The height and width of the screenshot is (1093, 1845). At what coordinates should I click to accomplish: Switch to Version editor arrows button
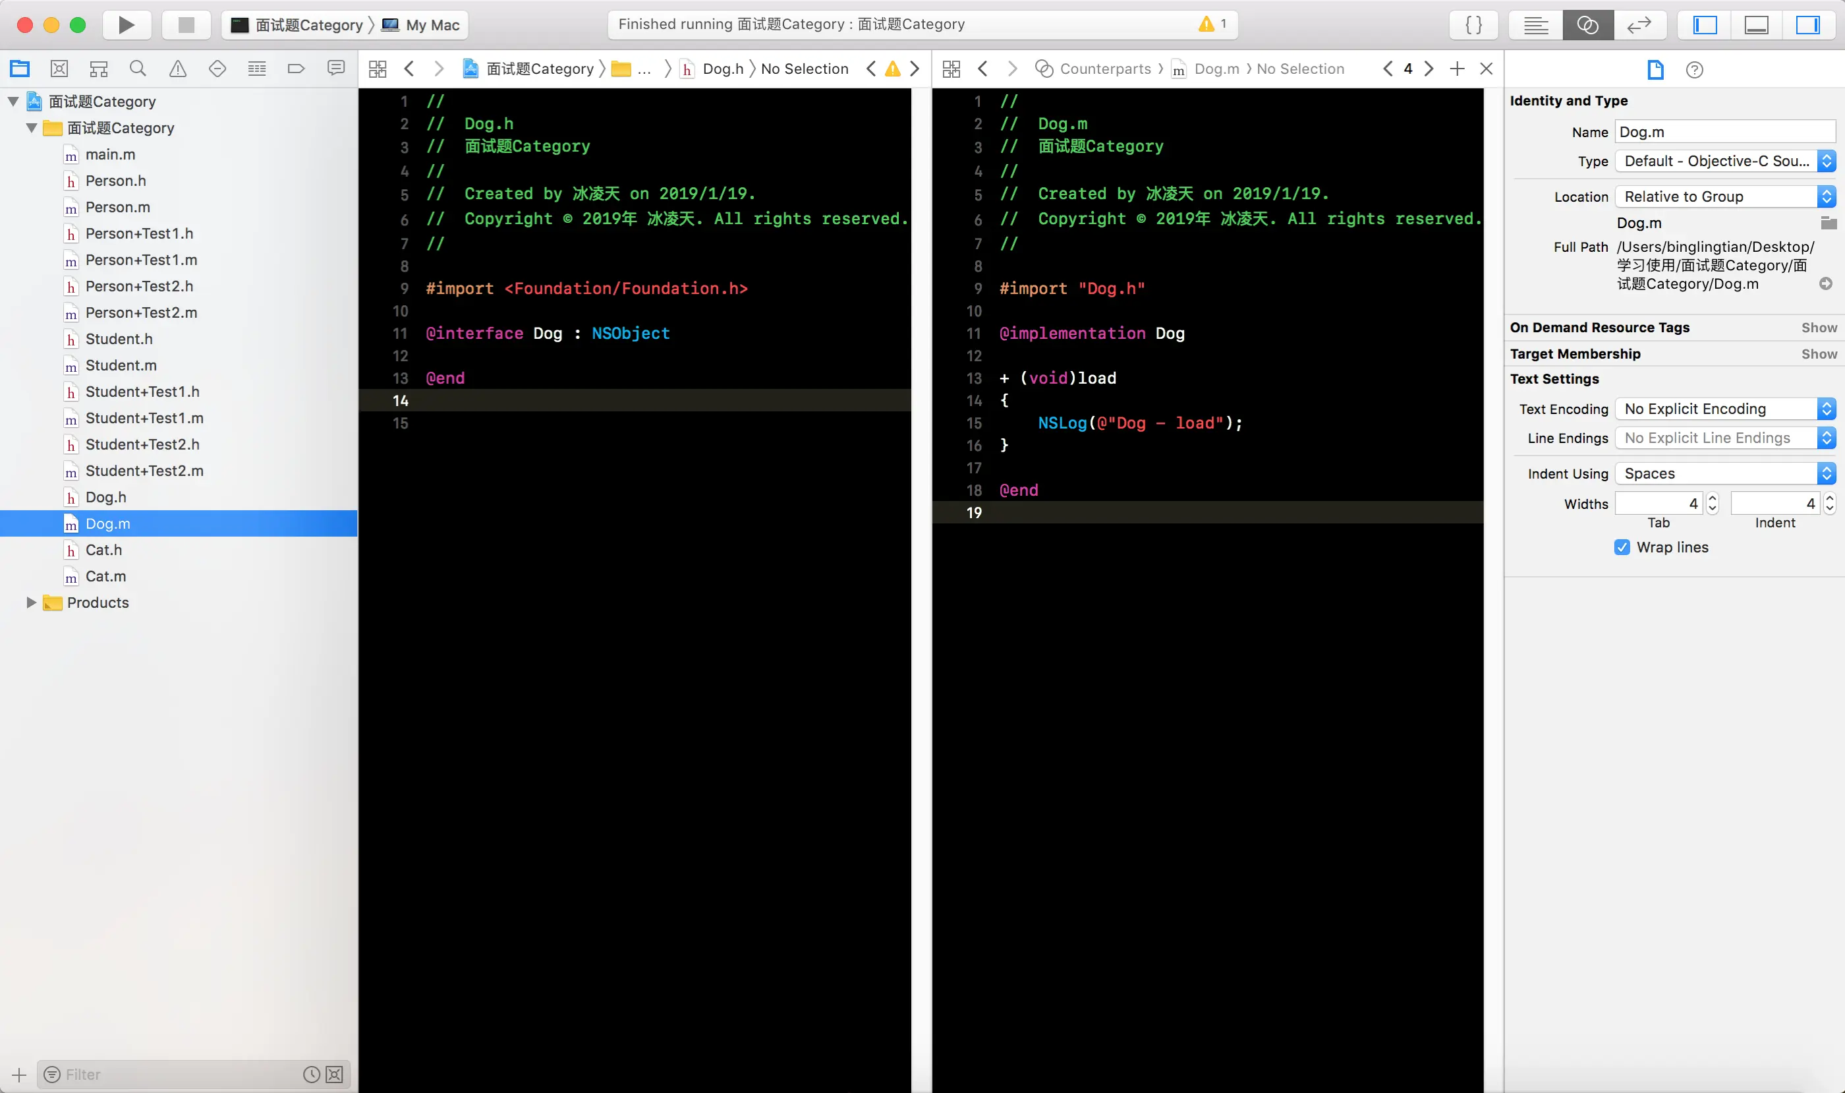coord(1639,25)
